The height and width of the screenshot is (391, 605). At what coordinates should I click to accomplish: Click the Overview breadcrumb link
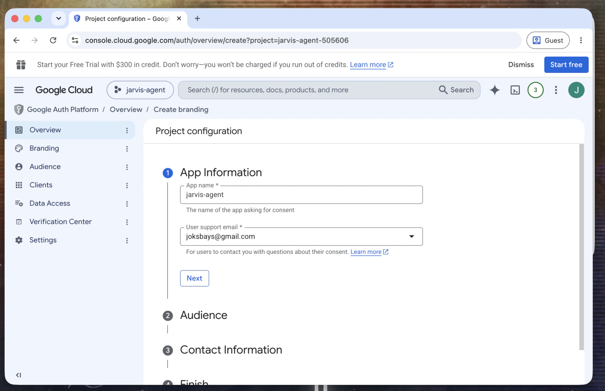(x=126, y=110)
